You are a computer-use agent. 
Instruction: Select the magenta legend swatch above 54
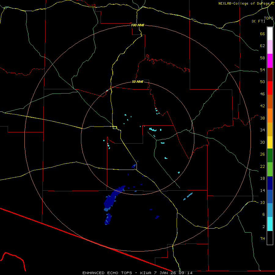[x=270, y=61]
